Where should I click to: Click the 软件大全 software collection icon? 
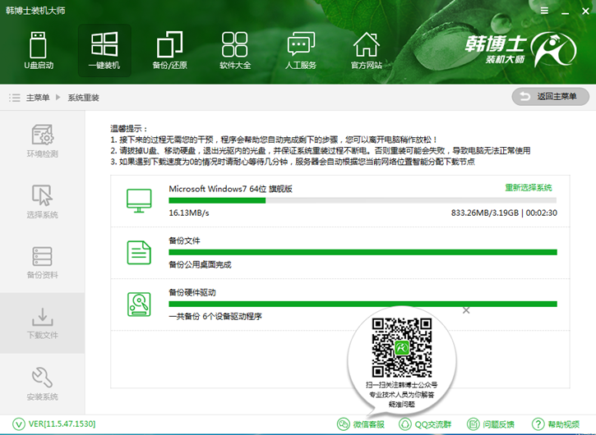pyautogui.click(x=235, y=49)
